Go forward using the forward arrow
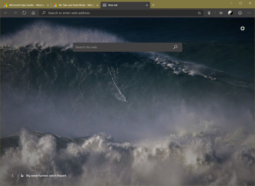The height and width of the screenshot is (186, 255). pyautogui.click(x=15, y=13)
